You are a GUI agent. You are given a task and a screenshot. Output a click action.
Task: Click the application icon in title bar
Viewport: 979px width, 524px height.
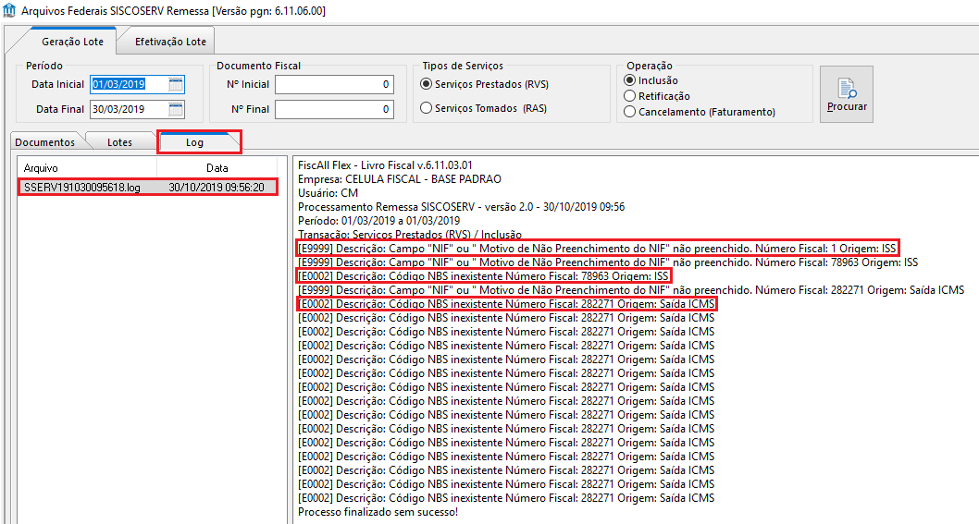click(x=9, y=10)
